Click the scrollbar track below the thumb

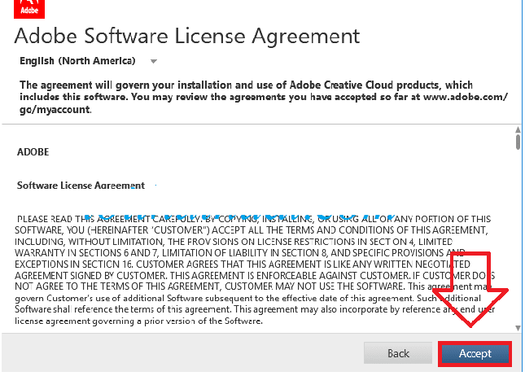click(x=518, y=244)
